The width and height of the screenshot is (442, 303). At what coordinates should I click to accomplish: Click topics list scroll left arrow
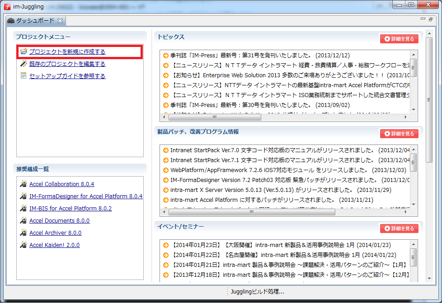coord(165,117)
